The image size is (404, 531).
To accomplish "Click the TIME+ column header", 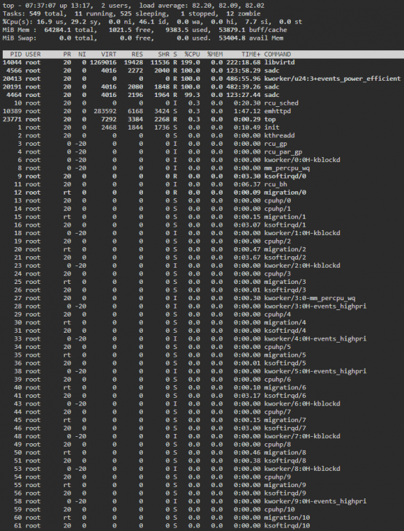I will 251,55.
